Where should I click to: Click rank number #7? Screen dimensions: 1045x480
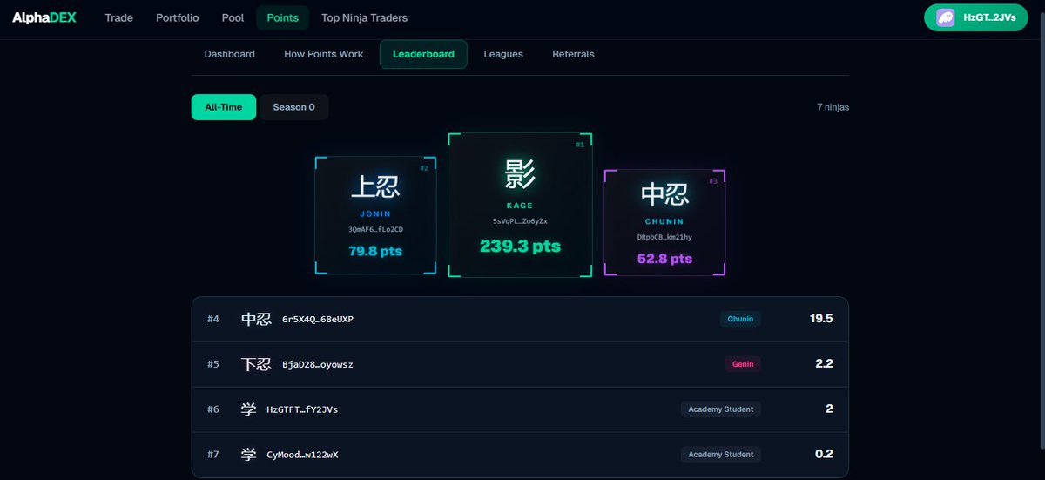point(213,454)
